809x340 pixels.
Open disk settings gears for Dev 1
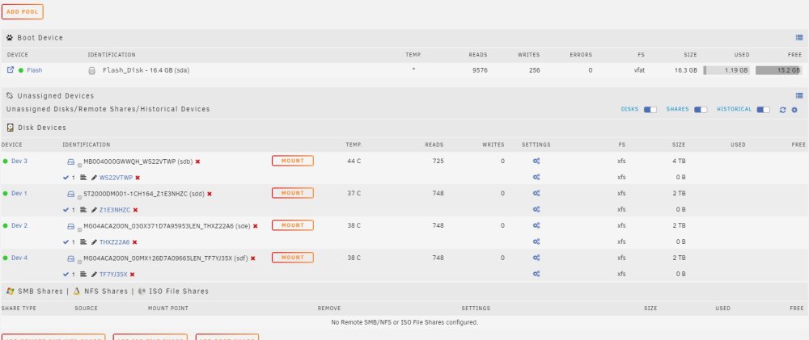[x=536, y=194]
